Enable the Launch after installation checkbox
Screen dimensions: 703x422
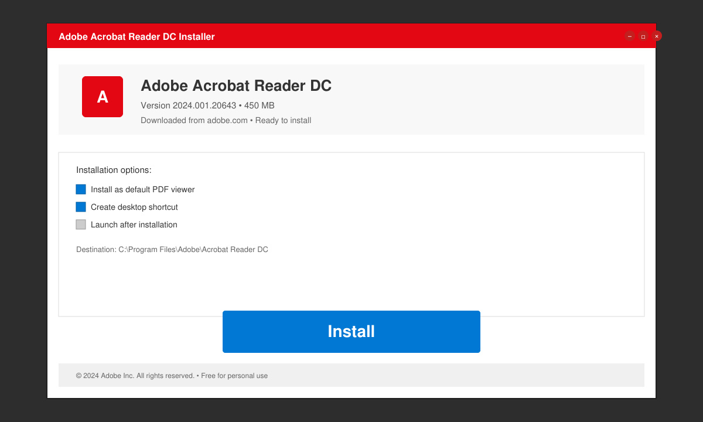pos(81,224)
